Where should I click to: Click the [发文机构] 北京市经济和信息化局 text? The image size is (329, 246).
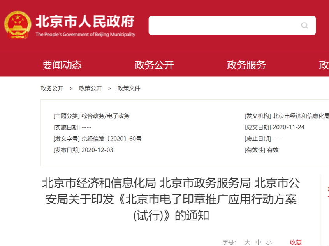pyautogui.click(x=287, y=116)
